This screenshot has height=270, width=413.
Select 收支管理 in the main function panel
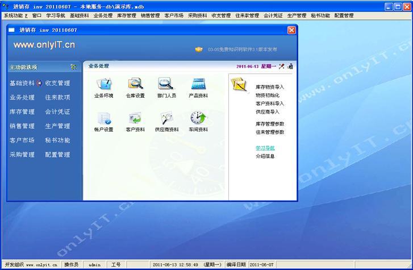pyautogui.click(x=58, y=84)
